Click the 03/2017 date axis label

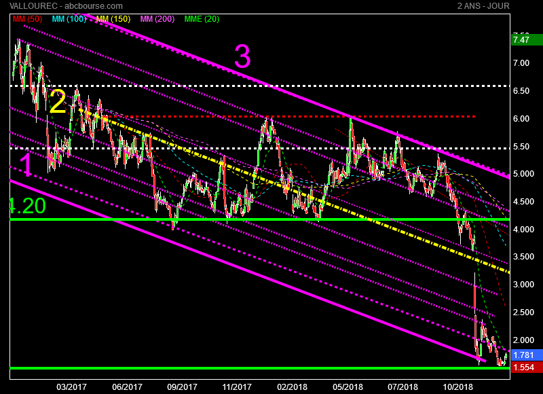[x=71, y=387]
